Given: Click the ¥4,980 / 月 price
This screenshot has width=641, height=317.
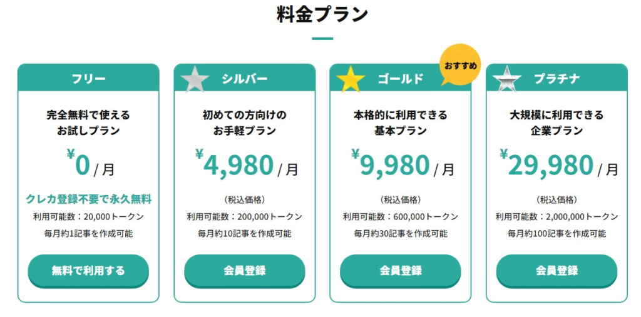Looking at the screenshot, I should [x=247, y=164].
